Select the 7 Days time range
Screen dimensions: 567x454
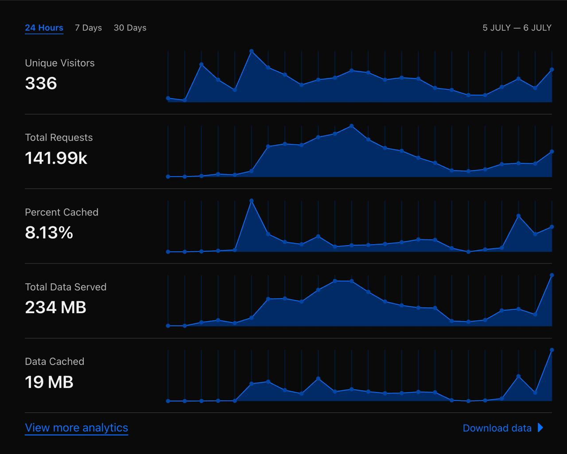pyautogui.click(x=88, y=28)
